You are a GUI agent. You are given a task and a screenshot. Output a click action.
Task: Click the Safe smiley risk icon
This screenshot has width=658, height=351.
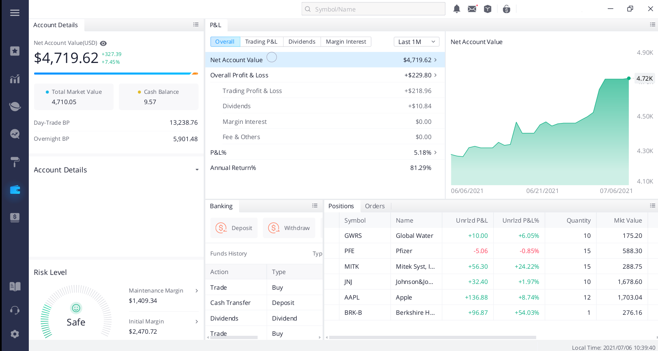76,308
